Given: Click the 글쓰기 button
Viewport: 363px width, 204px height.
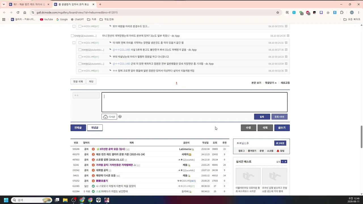Looking at the screenshot, I should point(282,128).
